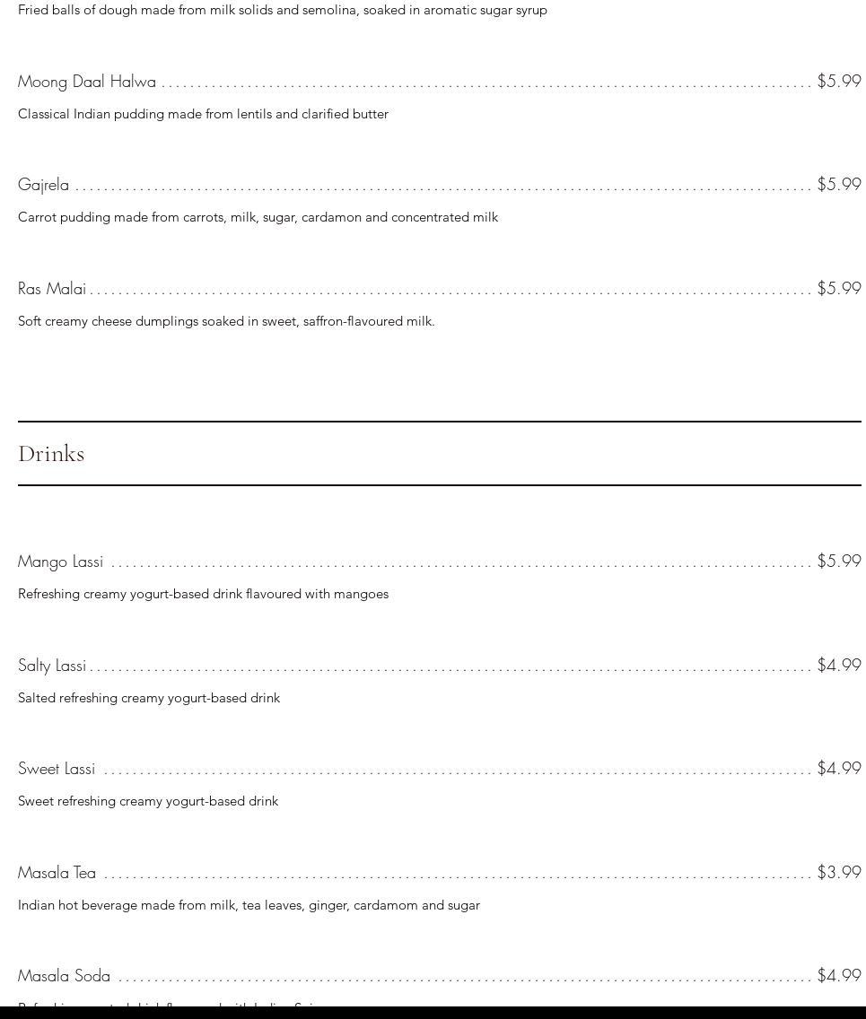Click the lentils and clarified butter description
The width and height of the screenshot is (866, 1019).
click(x=203, y=114)
